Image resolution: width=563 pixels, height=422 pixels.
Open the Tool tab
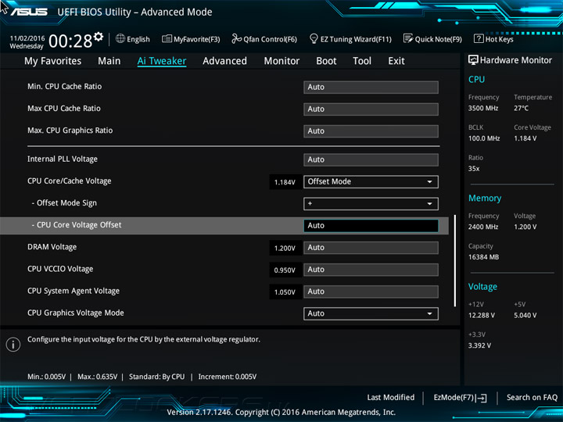point(362,61)
